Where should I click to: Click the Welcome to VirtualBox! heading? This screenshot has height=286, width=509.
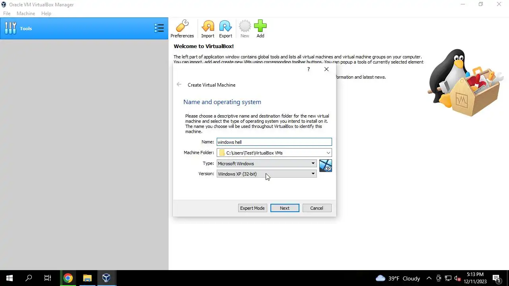tap(204, 46)
